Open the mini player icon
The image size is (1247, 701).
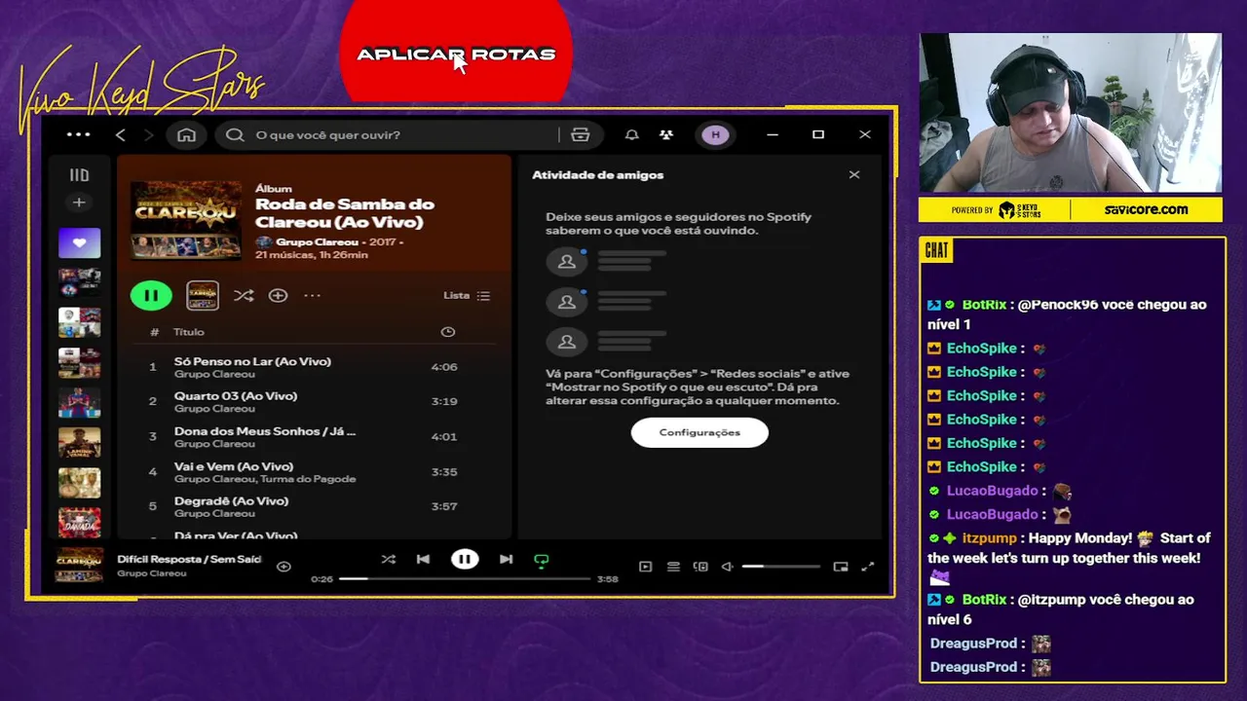point(841,567)
